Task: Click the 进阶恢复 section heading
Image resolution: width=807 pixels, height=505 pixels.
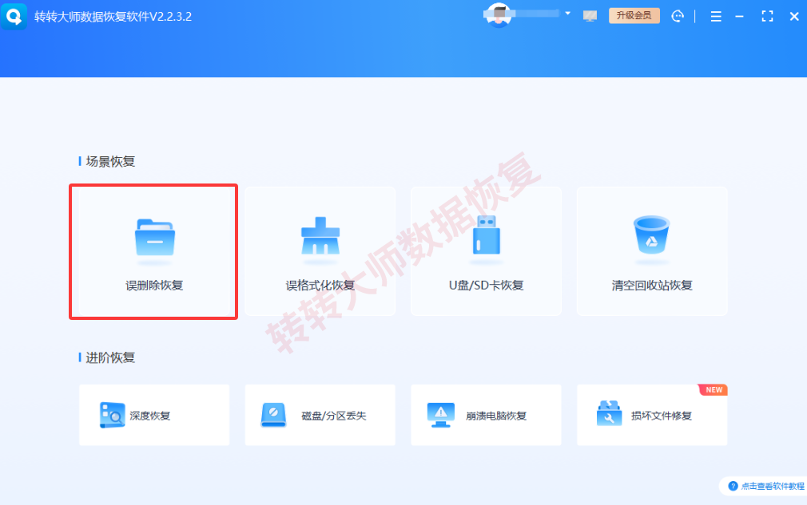Action: coord(110,357)
